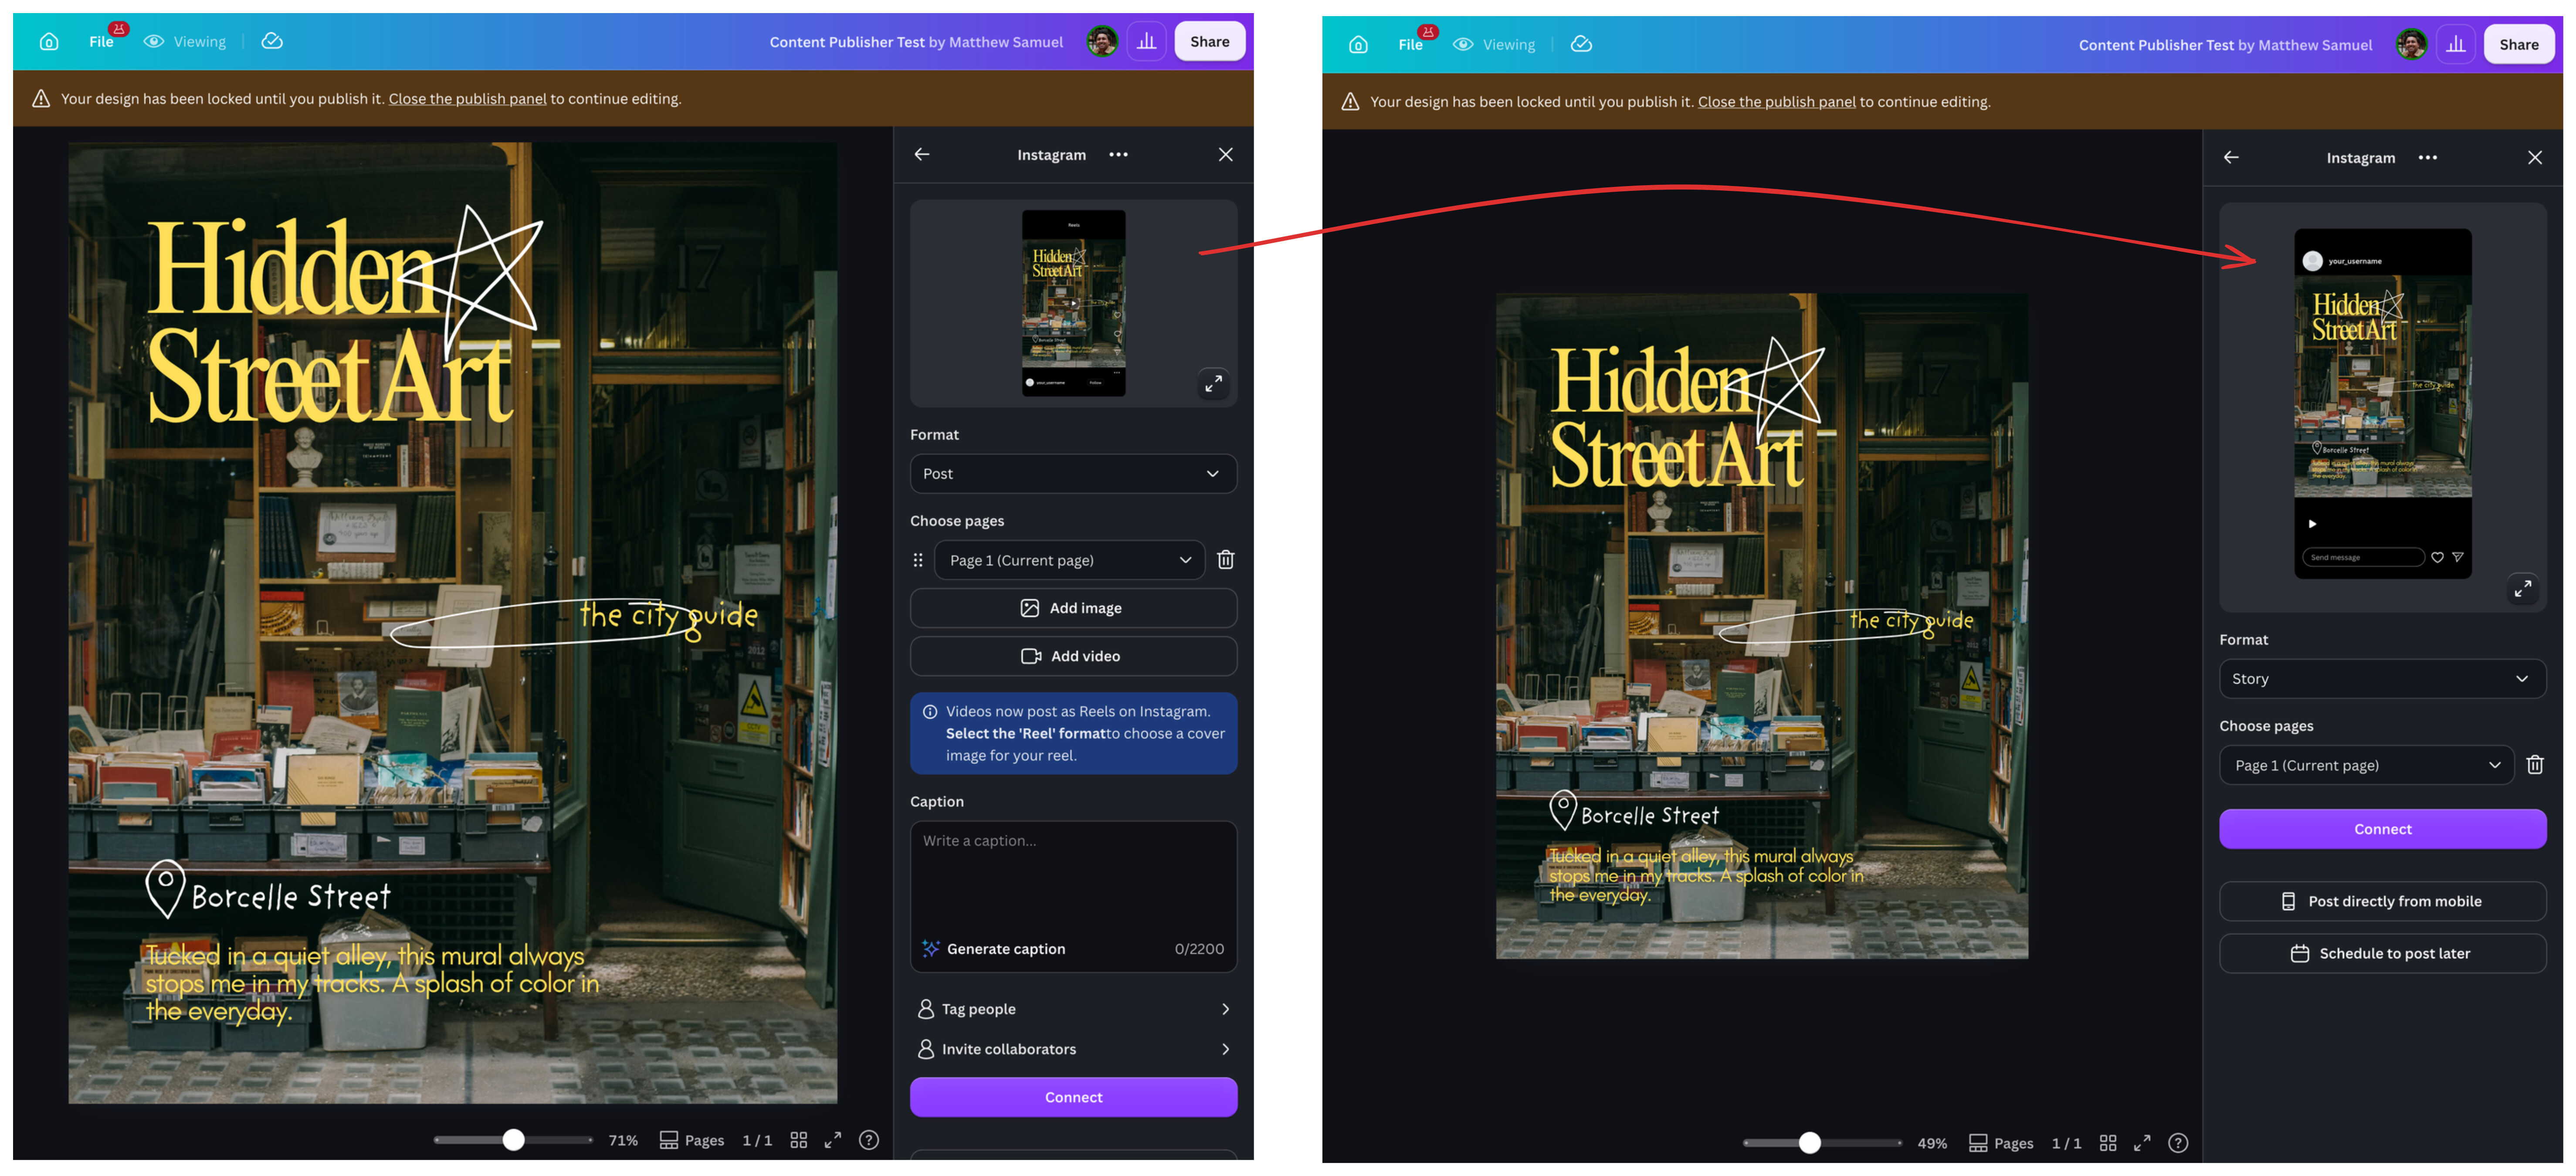Expand the Tag people option
The image size is (2576, 1176).
point(1073,1010)
